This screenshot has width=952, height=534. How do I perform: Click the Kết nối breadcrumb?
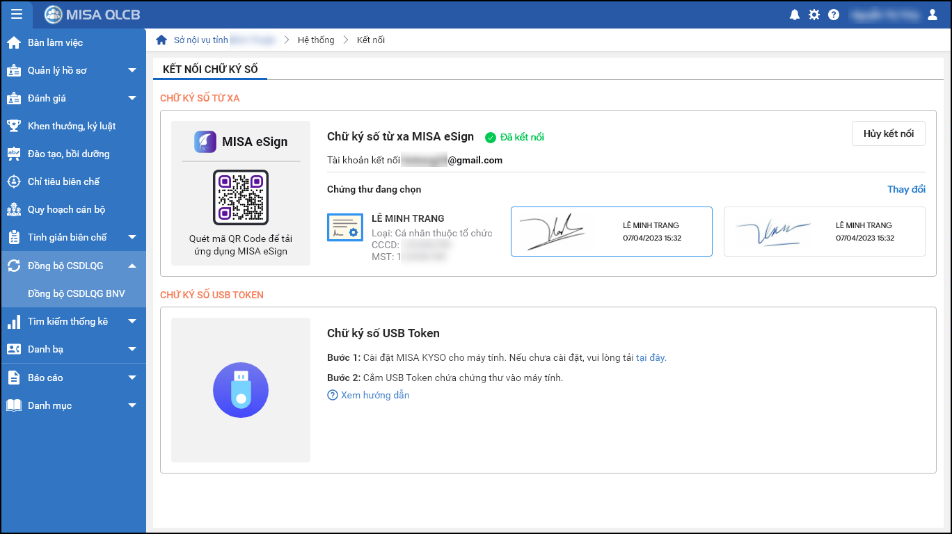(x=371, y=40)
